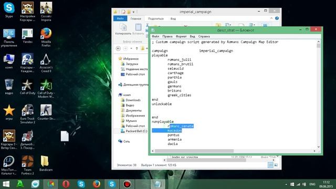
Task: Open the Панель управления desktop icon
Action: [x=9, y=38]
